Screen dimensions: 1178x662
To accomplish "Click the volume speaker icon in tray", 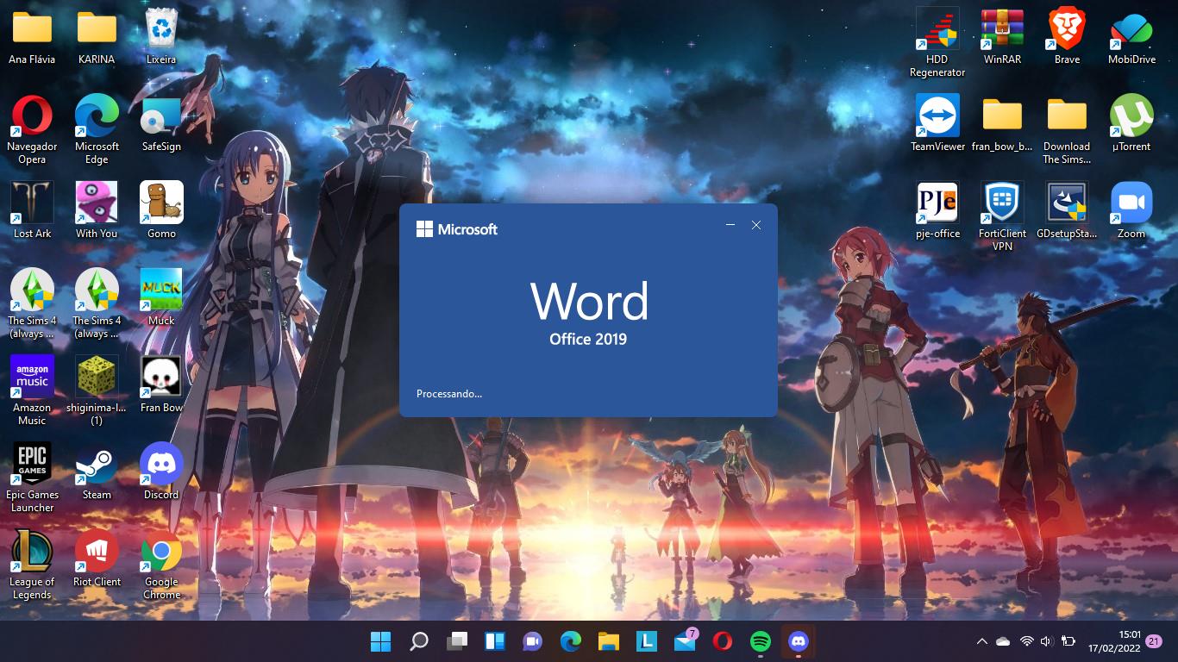I will point(1046,641).
